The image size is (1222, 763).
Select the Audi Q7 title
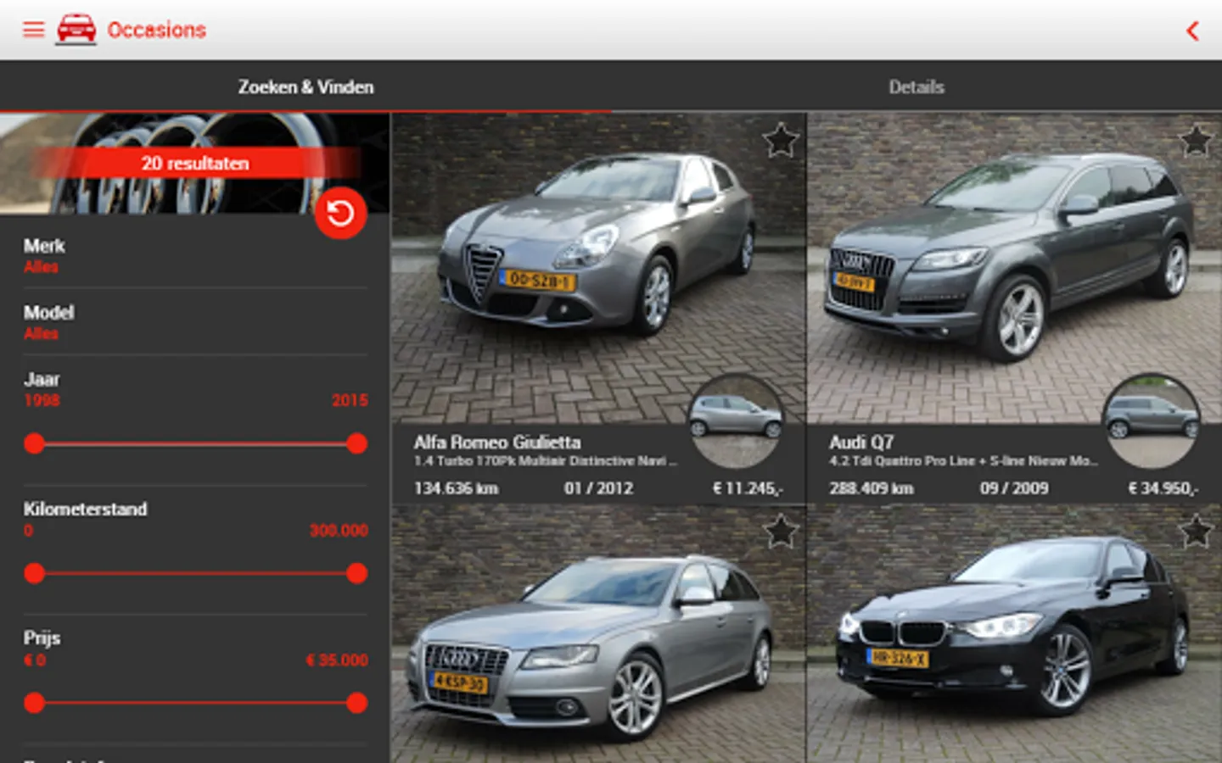pos(860,442)
